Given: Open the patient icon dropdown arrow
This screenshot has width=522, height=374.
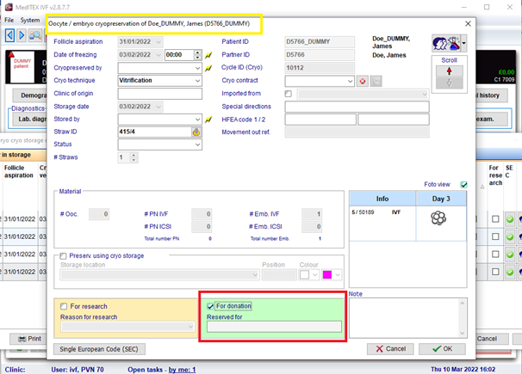Looking at the screenshot, I should pyautogui.click(x=463, y=43).
